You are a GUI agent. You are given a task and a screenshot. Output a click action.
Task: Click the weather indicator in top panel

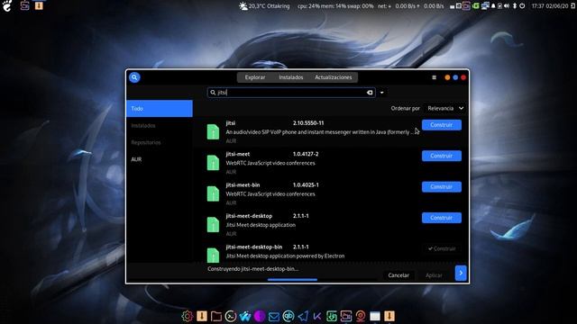(x=264, y=6)
